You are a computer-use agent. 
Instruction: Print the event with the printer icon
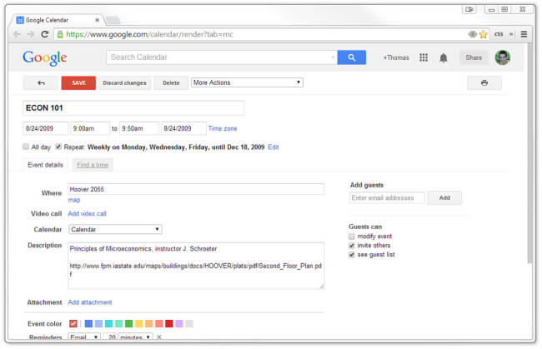(x=484, y=82)
